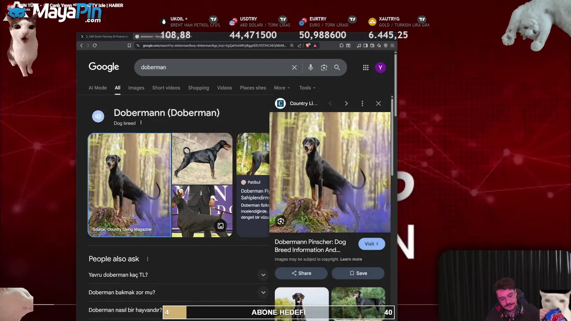Submit search with the magnifier icon
Viewport: 571px width, 321px height.
coord(337,67)
